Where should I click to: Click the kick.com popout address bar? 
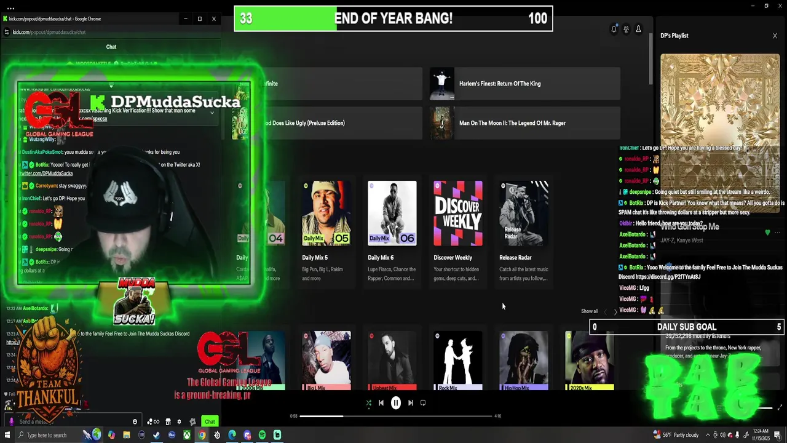click(111, 32)
